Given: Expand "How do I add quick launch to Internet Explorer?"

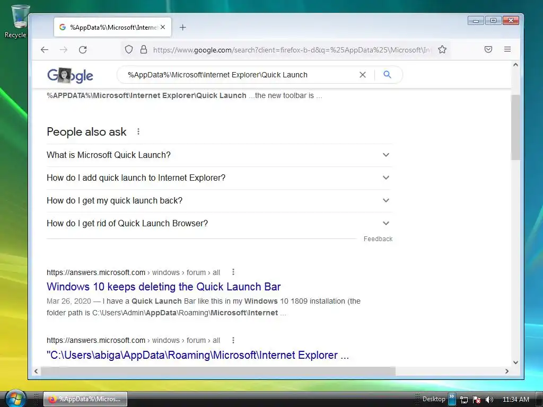Looking at the screenshot, I should [x=219, y=178].
